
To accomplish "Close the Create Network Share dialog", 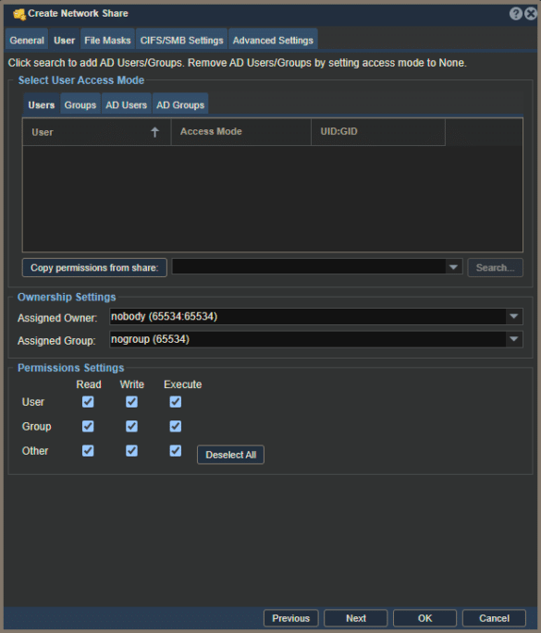I will [531, 14].
